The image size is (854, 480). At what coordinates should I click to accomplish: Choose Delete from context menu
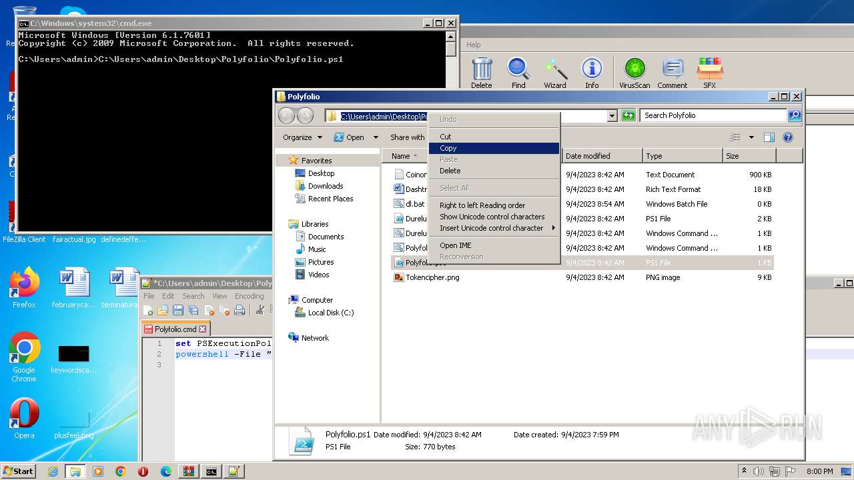click(494, 171)
